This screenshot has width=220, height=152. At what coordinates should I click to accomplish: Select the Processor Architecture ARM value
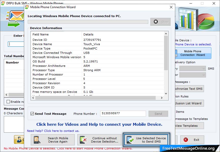tap(86, 66)
